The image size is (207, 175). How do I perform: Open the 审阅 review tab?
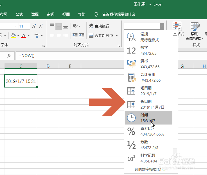click(x=51, y=14)
